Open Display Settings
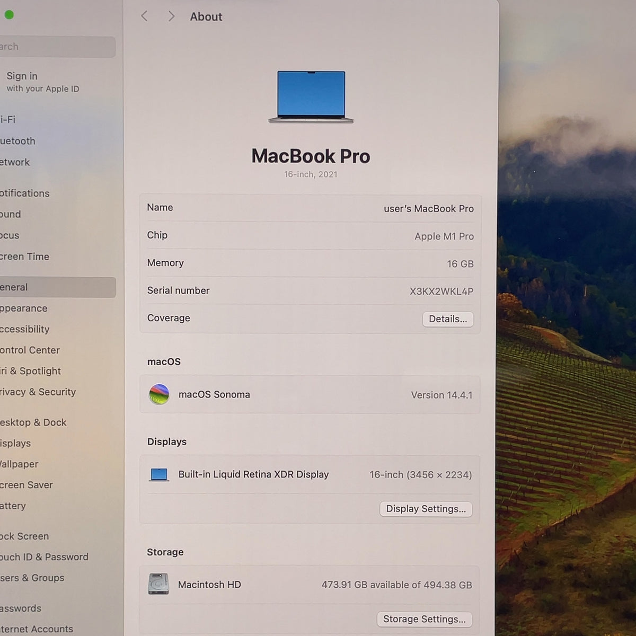 [426, 509]
